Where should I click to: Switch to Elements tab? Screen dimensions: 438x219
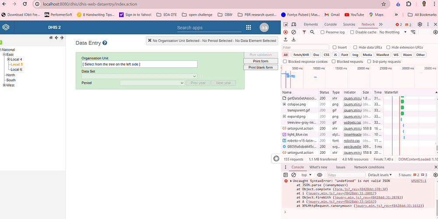(311, 24)
